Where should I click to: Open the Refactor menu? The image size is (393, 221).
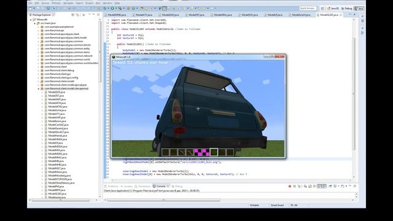(56, 3)
